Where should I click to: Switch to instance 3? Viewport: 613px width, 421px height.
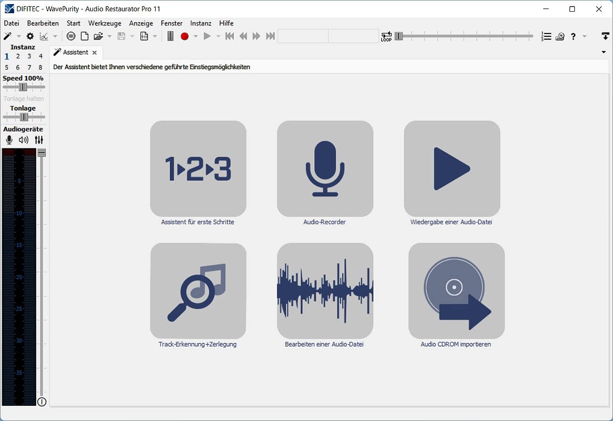29,57
